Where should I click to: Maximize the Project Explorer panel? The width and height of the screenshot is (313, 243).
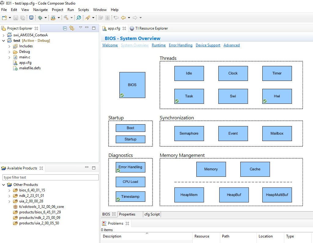(94, 28)
